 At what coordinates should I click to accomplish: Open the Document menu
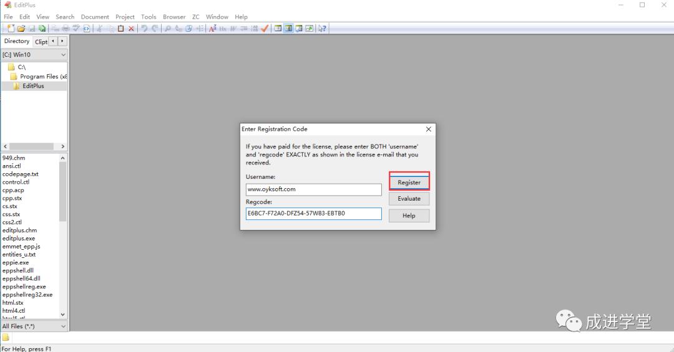coord(95,17)
